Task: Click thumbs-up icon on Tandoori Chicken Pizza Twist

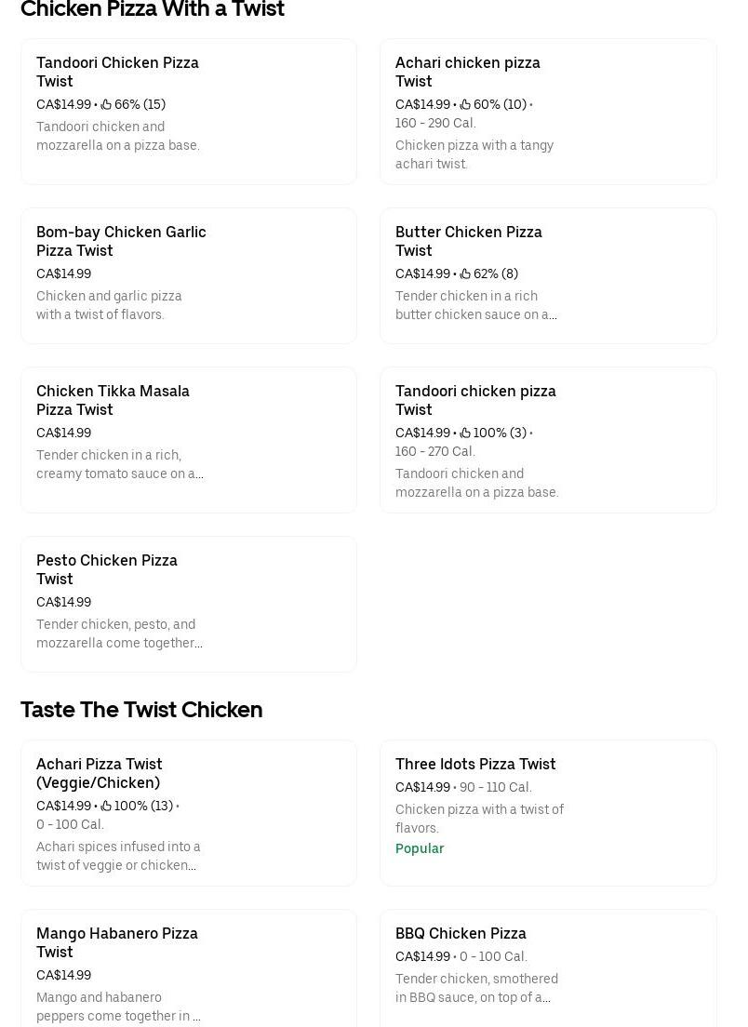Action: point(106,104)
